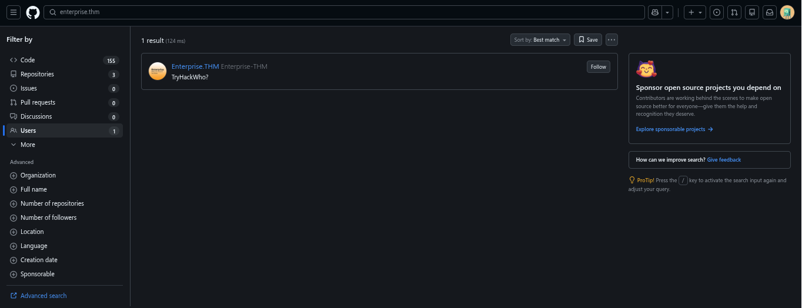Viewport: 802px width, 308px height.
Task: Focus the search field containing enterprise.thm
Action: tap(344, 12)
